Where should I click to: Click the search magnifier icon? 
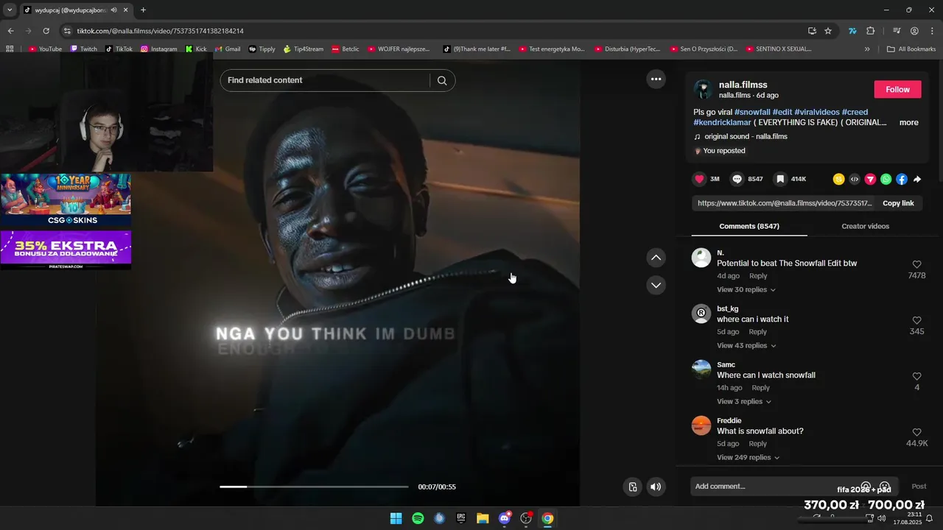tap(442, 80)
